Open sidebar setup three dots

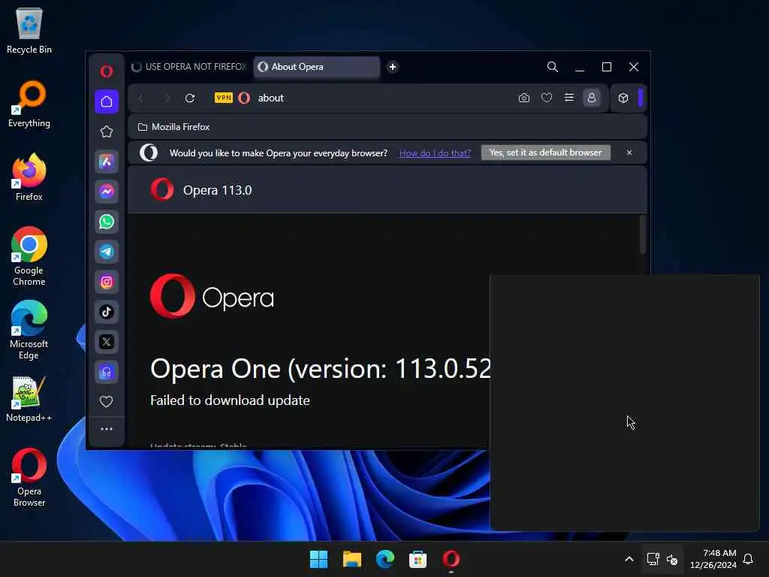click(x=107, y=429)
